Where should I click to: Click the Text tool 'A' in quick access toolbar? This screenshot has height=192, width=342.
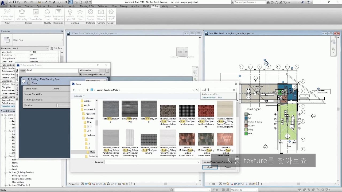(x=54, y=2)
